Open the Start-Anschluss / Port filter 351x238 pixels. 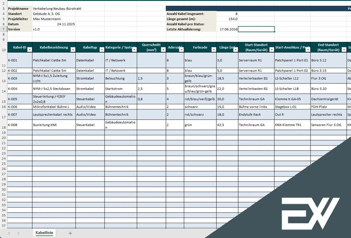point(308,50)
